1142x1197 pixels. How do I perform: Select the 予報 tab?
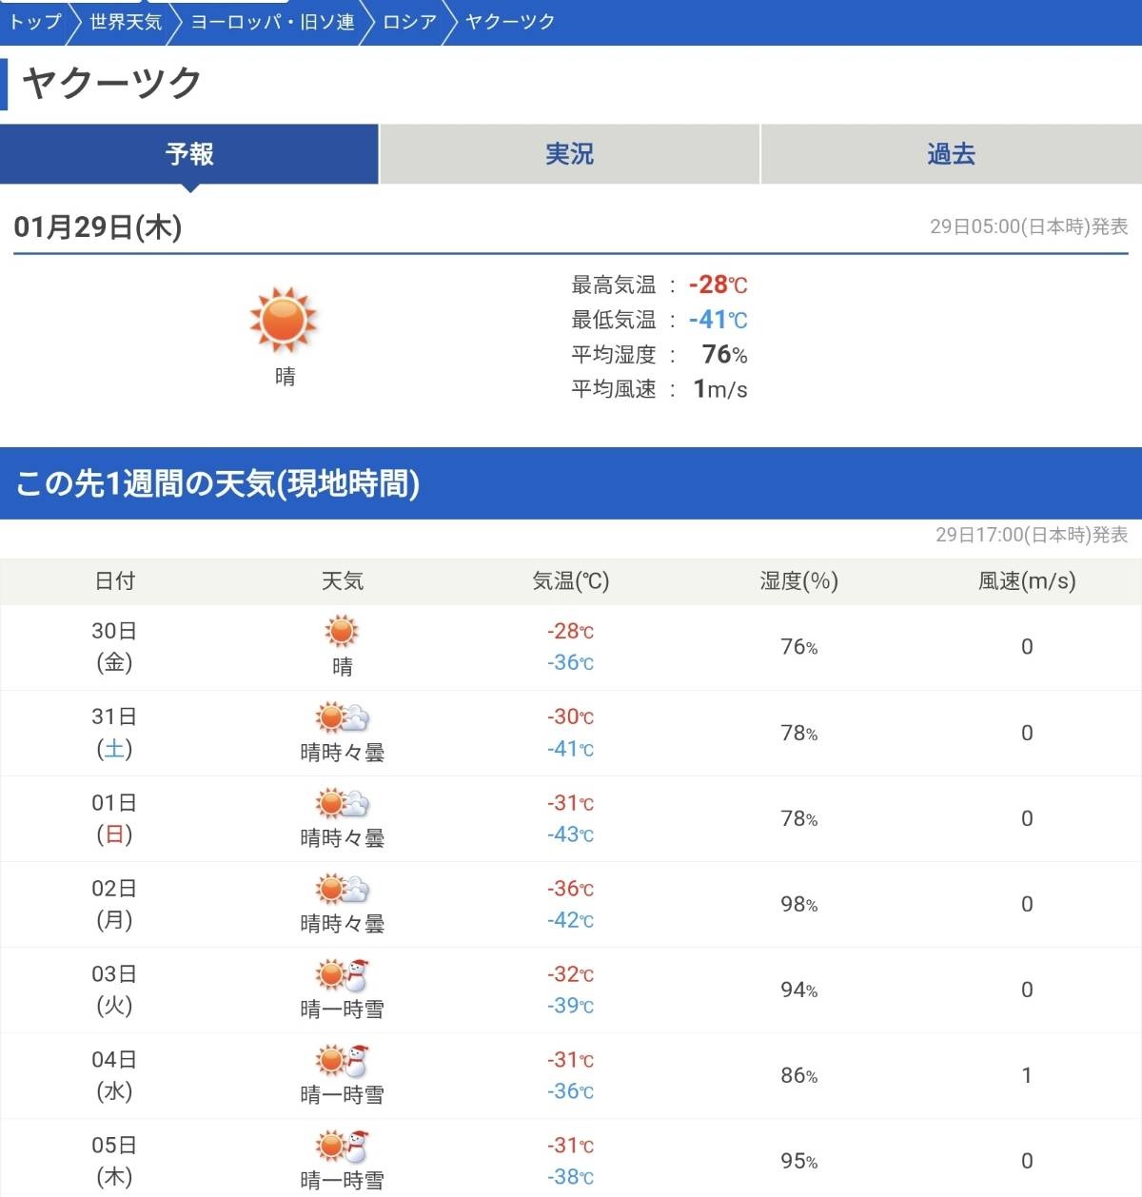(189, 154)
